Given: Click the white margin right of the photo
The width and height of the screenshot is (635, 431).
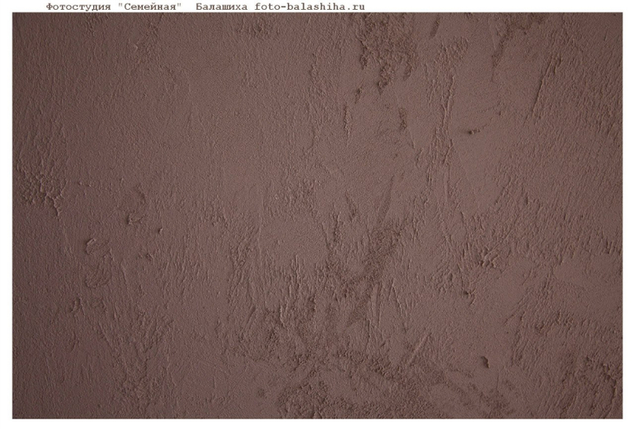Looking at the screenshot, I should coord(628,216).
